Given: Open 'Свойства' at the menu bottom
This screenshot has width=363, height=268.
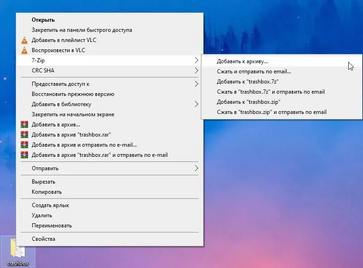Looking at the screenshot, I should pyautogui.click(x=110, y=239).
